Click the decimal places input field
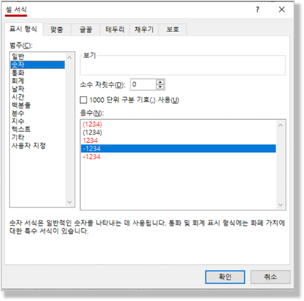This screenshot has width=304, height=301. [143, 85]
